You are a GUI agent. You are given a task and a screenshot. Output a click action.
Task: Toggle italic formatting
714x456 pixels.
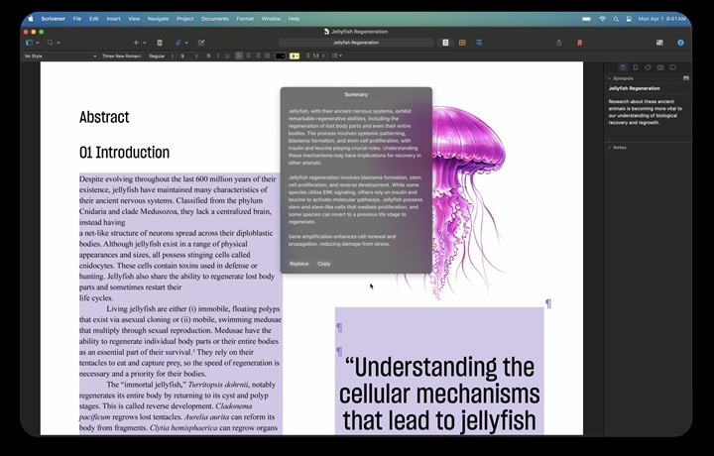[x=217, y=56]
